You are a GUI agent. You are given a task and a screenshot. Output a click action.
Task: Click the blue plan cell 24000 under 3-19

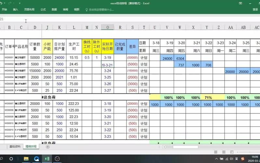coord(167,58)
